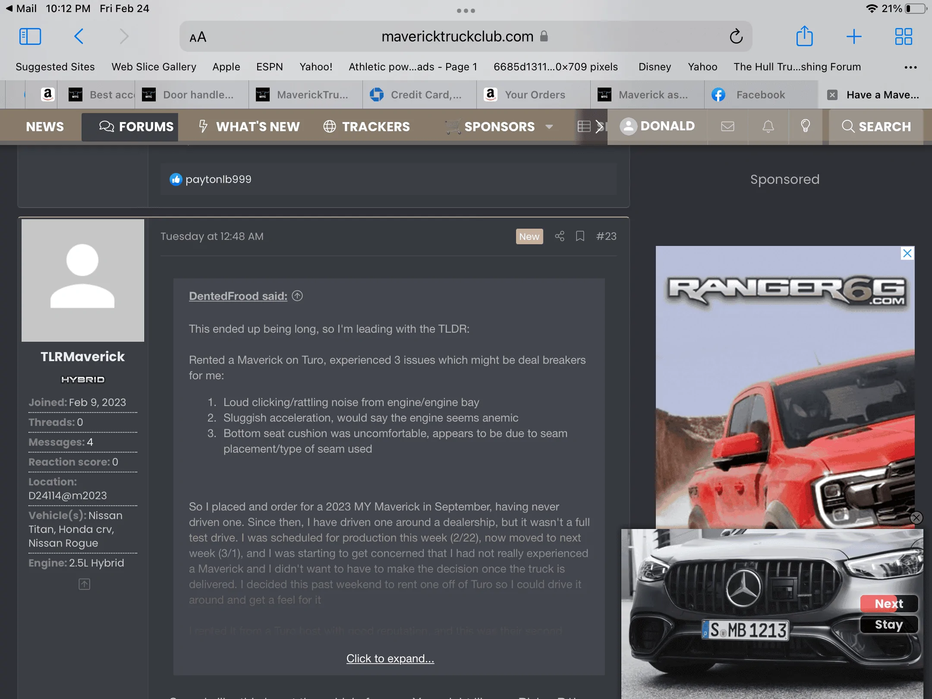The image size is (932, 699).
Task: Return to Mail via the back arrow
Action: pos(21,9)
